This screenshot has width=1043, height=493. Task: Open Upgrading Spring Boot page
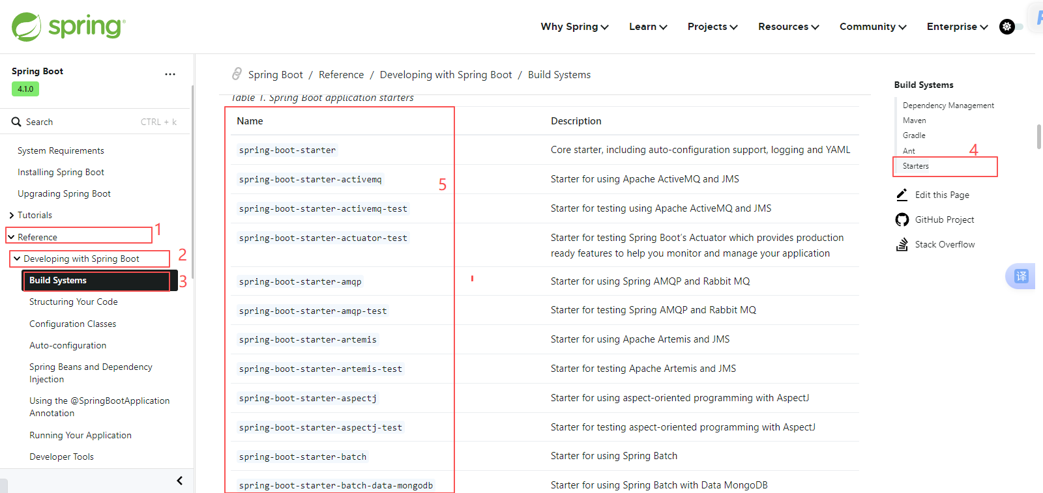64,193
